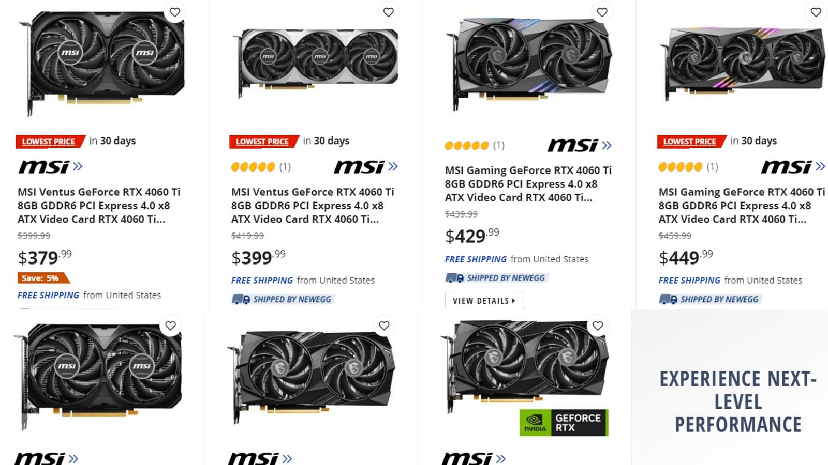
Task: Click wishlist heart on bottom-middle twin-fan card
Action: 384,326
